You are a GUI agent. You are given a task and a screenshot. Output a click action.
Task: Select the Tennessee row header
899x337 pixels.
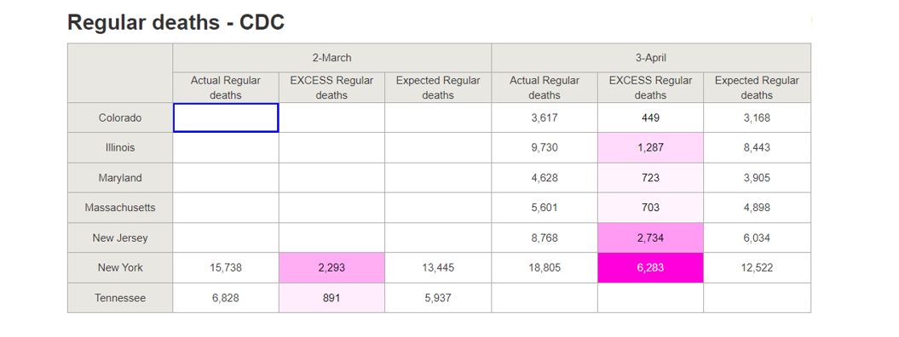tap(120, 298)
